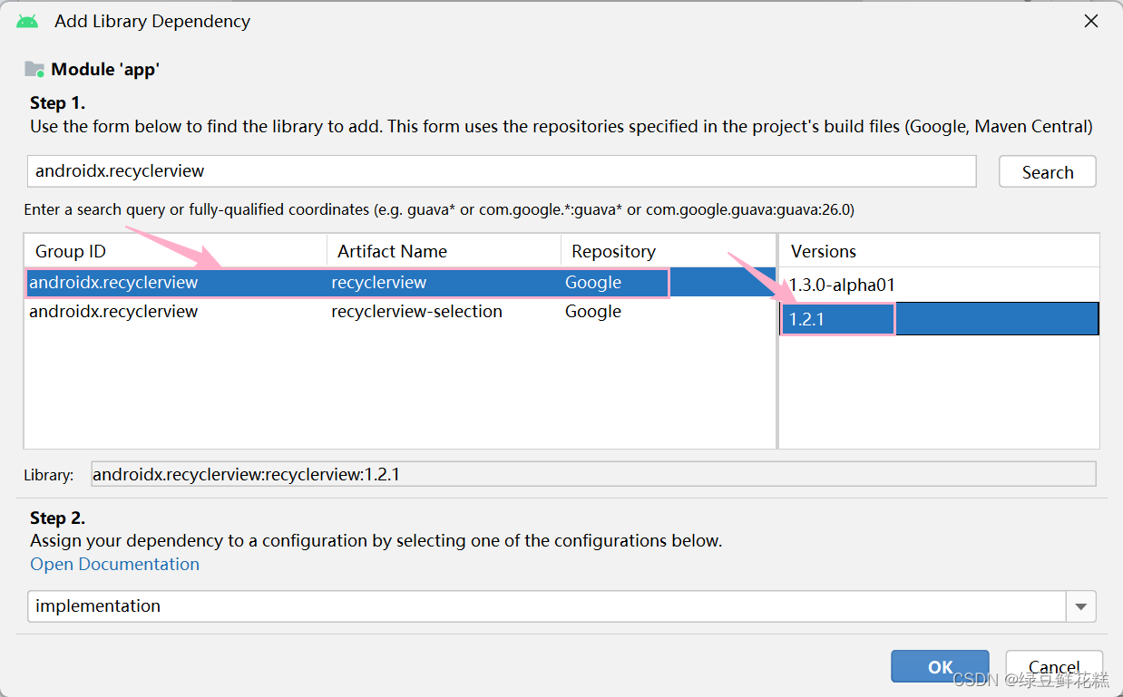Click androidx.recyclerview Group ID in second row
The width and height of the screenshot is (1123, 697).
point(113,312)
